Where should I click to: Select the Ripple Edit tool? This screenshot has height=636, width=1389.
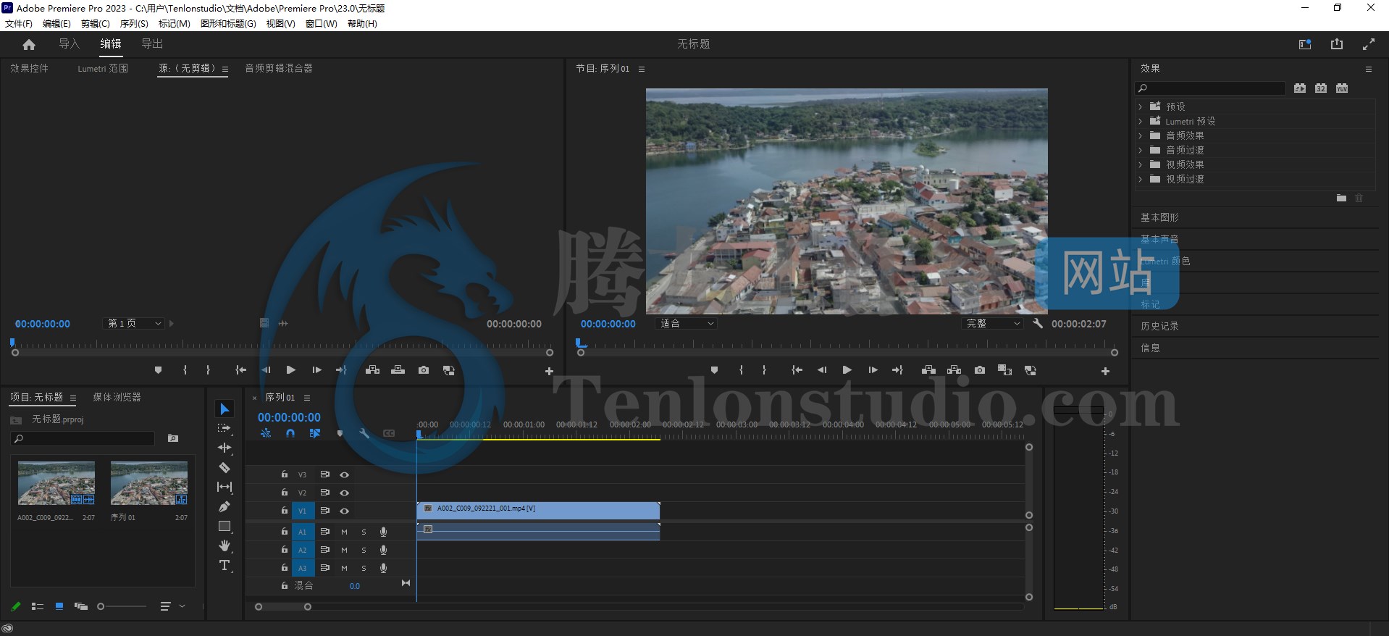coord(224,448)
